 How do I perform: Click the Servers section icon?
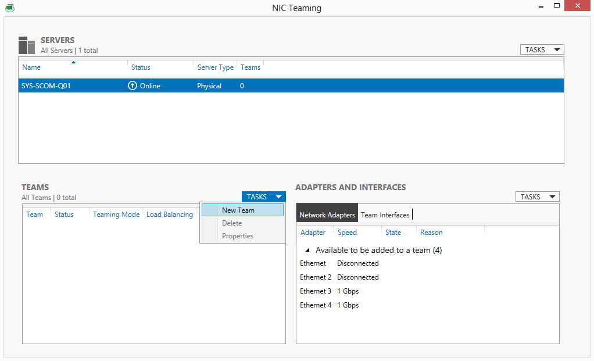click(x=27, y=45)
